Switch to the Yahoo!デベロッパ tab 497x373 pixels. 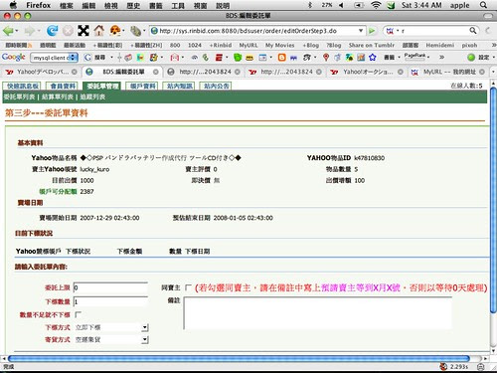42,72
